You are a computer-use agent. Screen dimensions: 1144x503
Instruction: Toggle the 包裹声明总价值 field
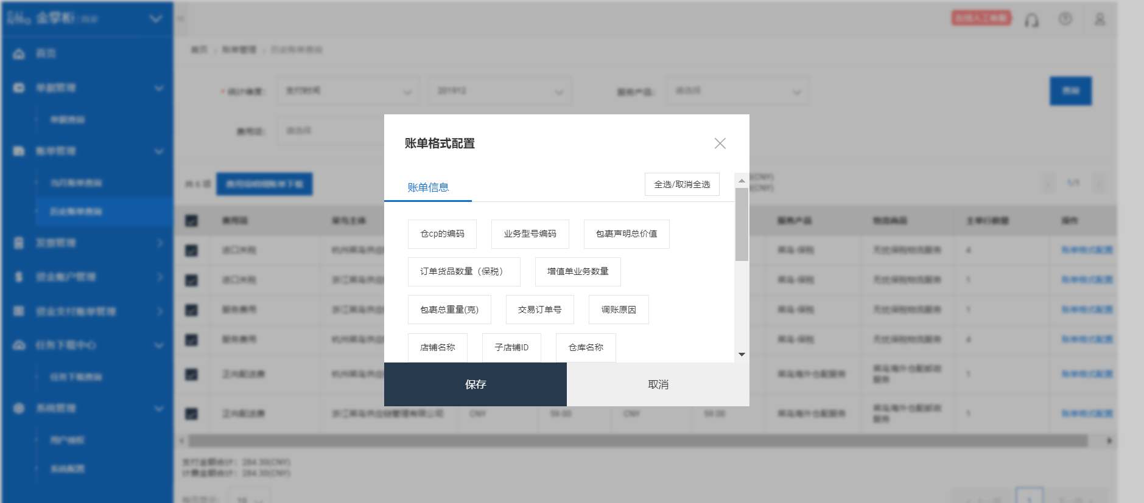(626, 234)
